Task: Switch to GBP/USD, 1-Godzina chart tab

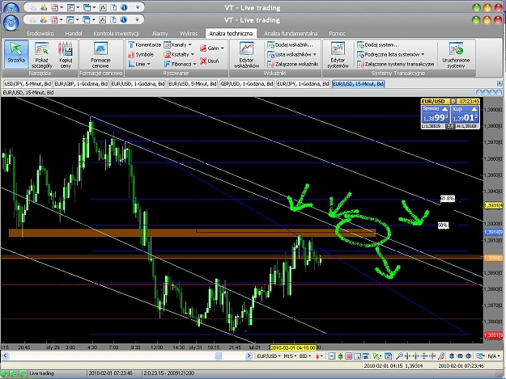Action: click(247, 84)
